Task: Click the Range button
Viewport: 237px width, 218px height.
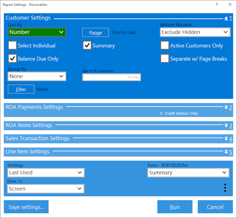Action: (x=96, y=33)
